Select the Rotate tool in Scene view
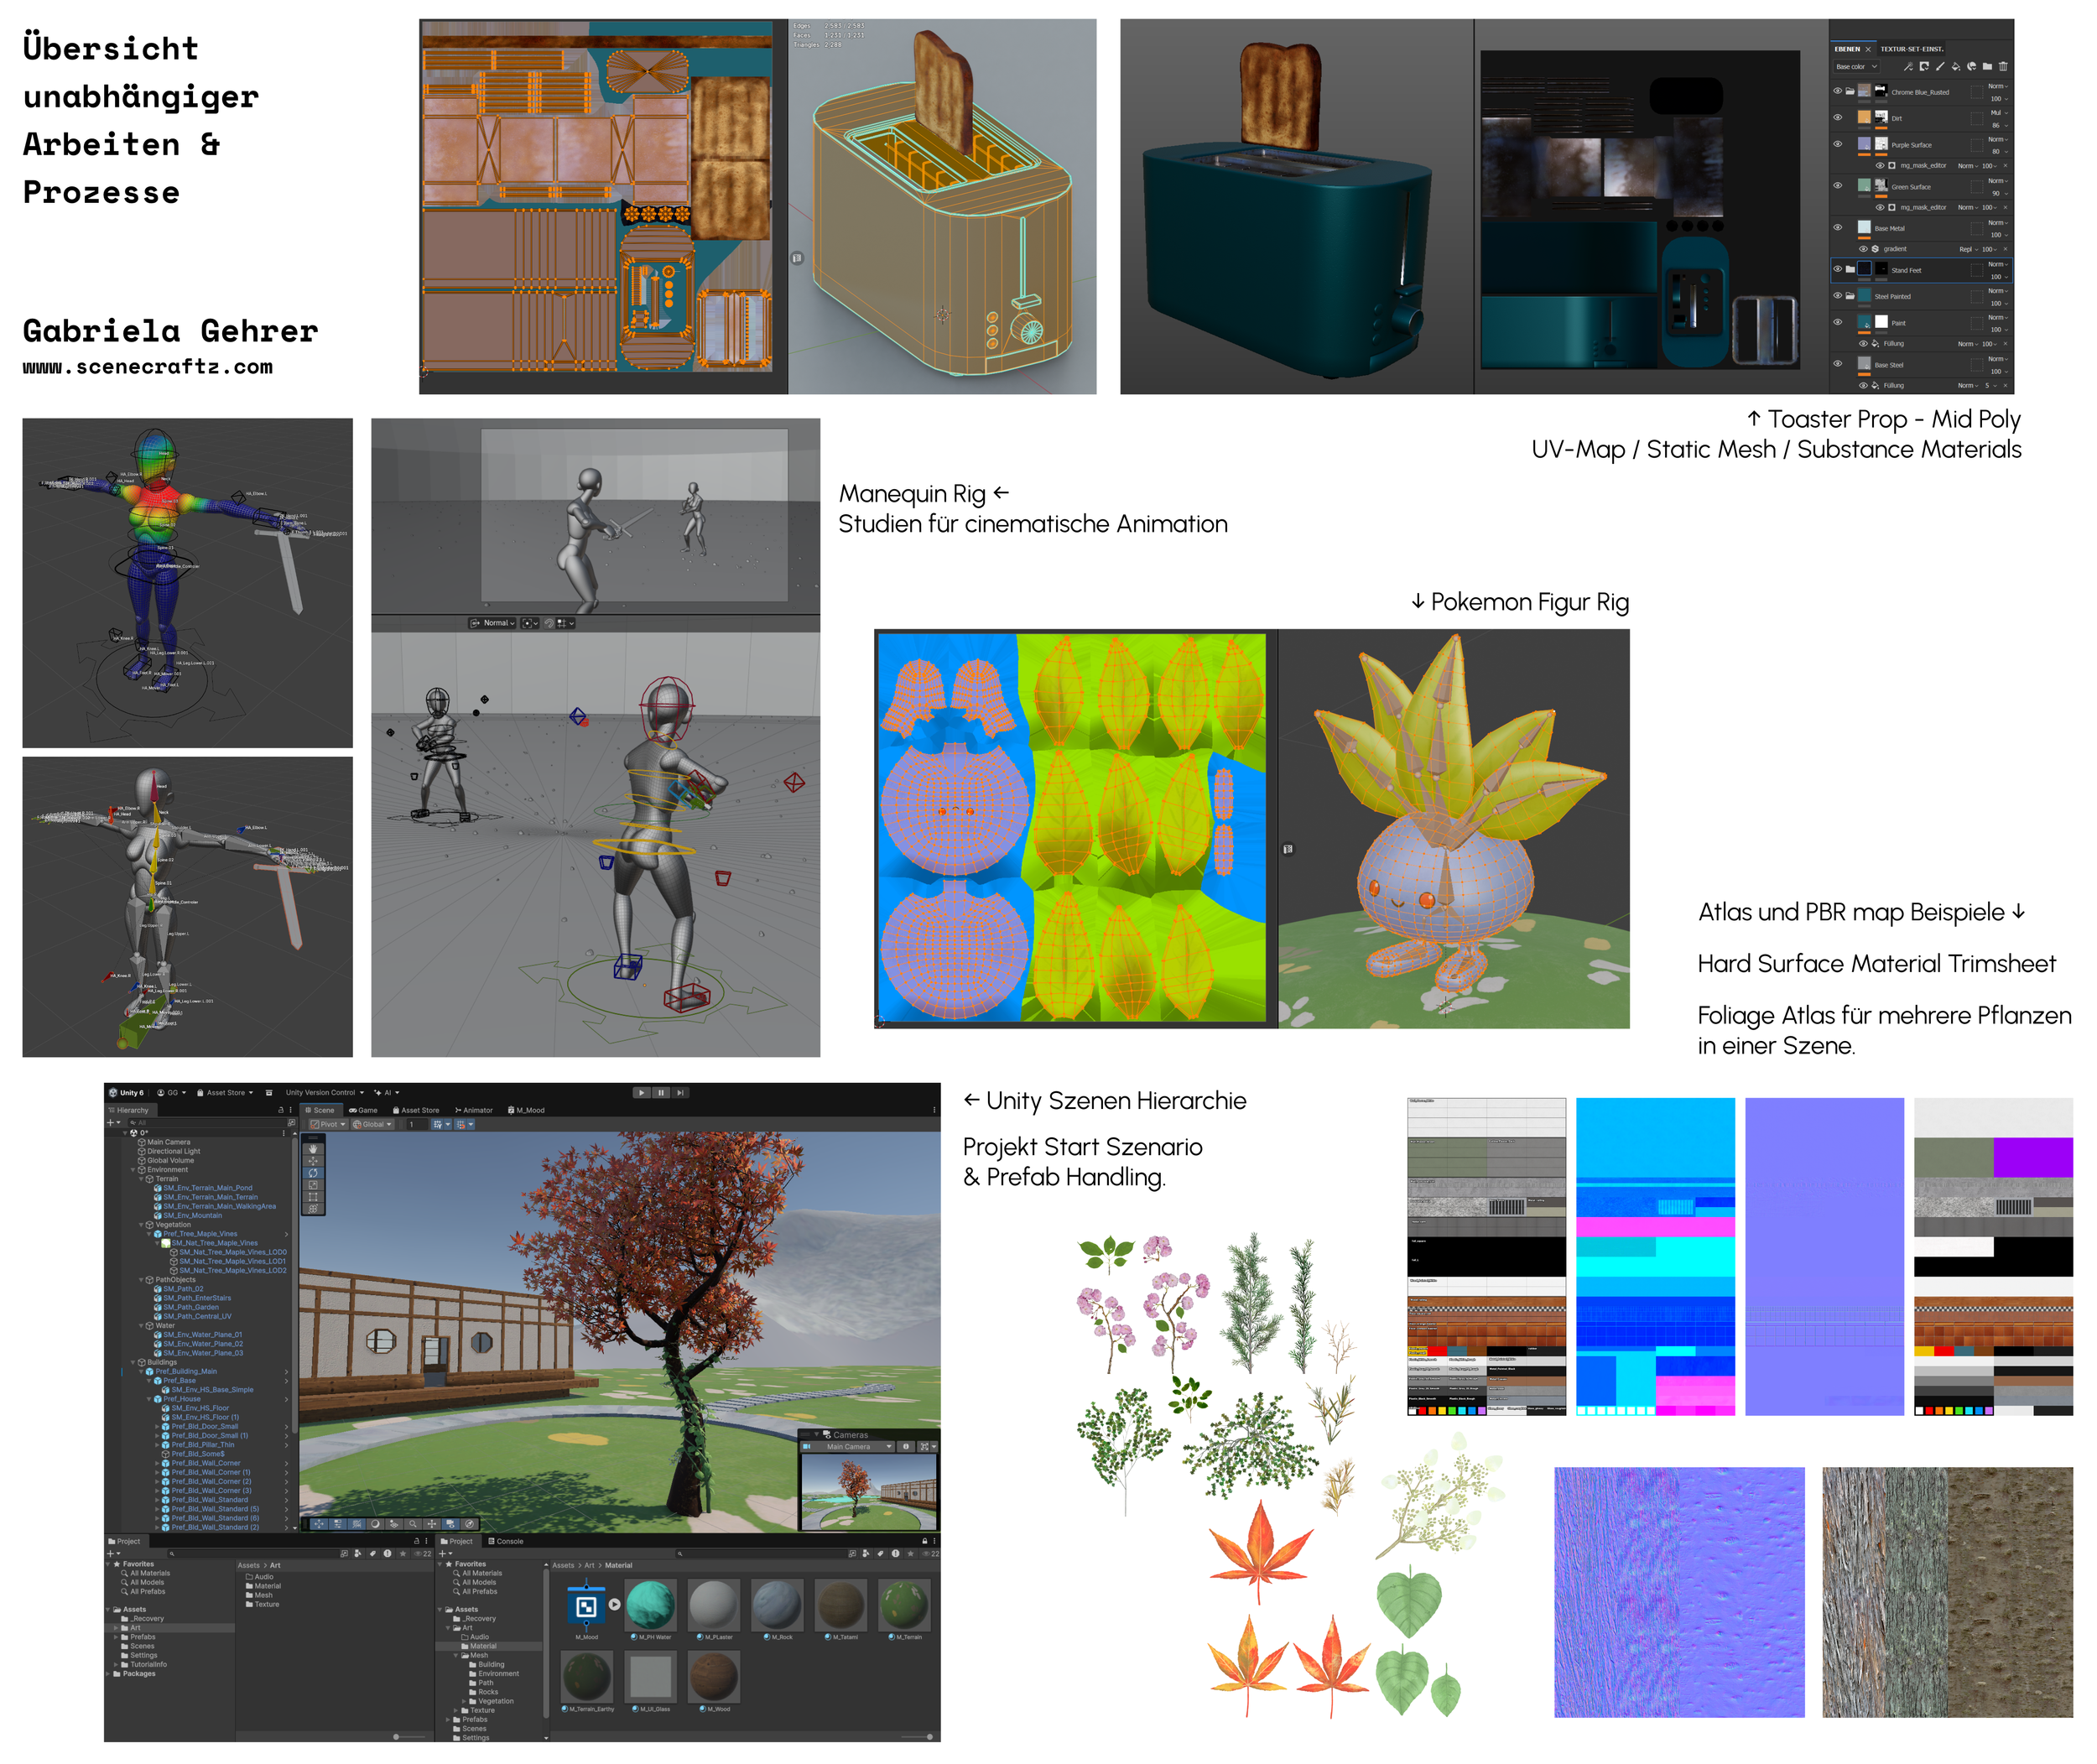Screen dimensions: 2097x1764 [x=313, y=1173]
